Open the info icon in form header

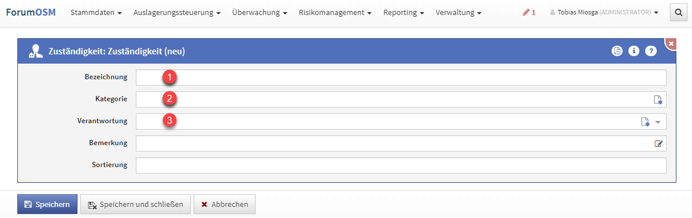pyautogui.click(x=634, y=51)
